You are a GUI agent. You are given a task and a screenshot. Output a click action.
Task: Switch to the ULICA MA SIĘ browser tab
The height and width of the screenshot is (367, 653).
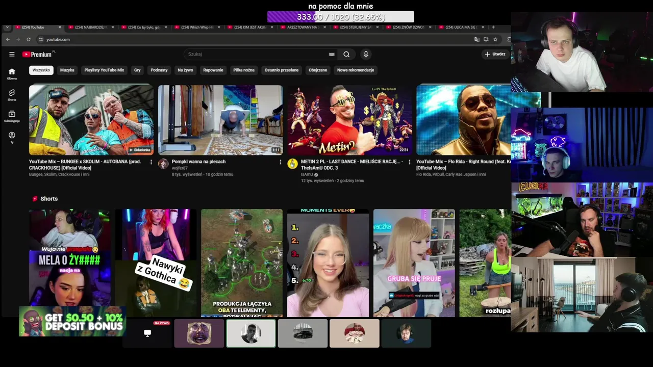pos(462,27)
